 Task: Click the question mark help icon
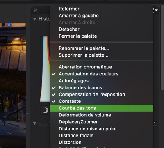(155, 123)
